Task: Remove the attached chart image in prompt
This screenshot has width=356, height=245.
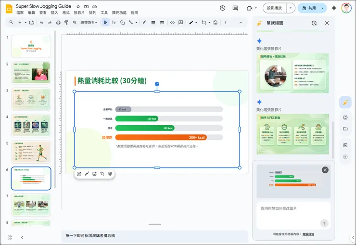Action: tap(325, 170)
